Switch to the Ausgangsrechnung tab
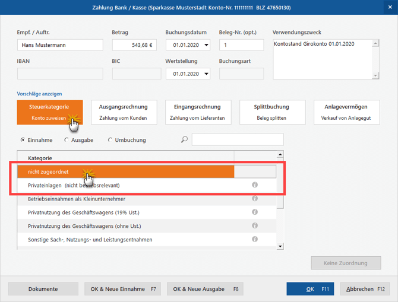The width and height of the screenshot is (398, 302). click(x=124, y=112)
